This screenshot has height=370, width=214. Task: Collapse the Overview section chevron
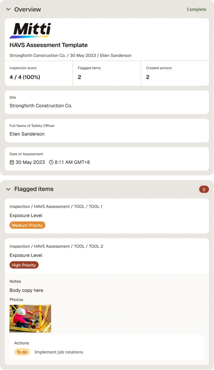[x=8, y=9]
